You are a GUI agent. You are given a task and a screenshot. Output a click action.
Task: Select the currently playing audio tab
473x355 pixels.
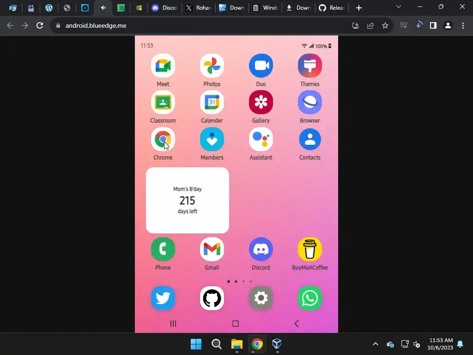point(103,8)
